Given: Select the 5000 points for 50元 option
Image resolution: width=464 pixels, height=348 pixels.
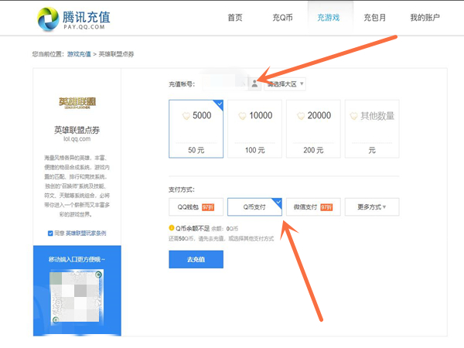Looking at the screenshot, I should point(196,128).
